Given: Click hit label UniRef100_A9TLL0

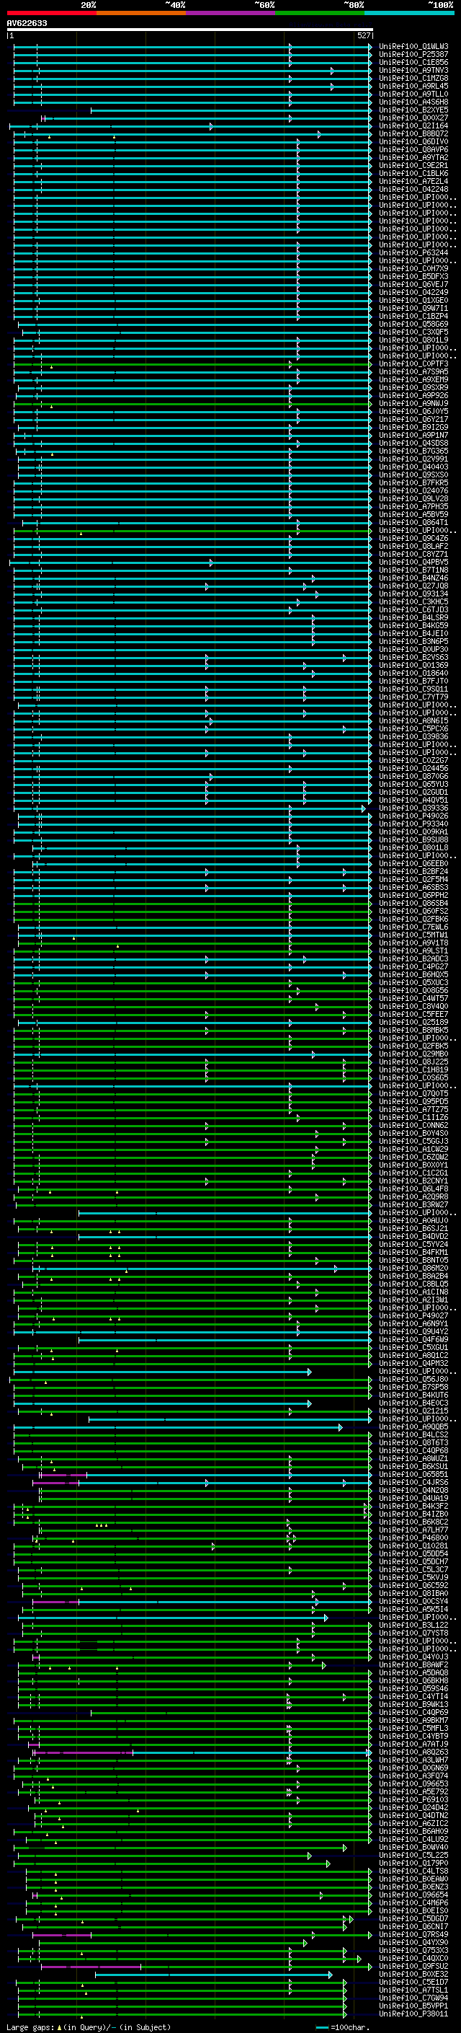Looking at the screenshot, I should click(x=413, y=94).
